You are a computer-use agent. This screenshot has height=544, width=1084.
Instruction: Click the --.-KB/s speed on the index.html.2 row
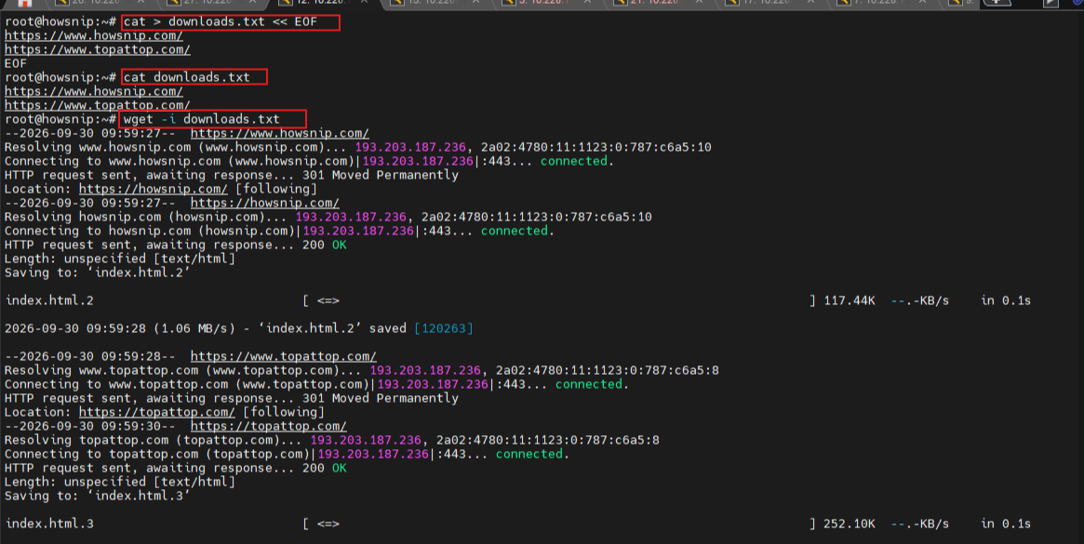[919, 300]
